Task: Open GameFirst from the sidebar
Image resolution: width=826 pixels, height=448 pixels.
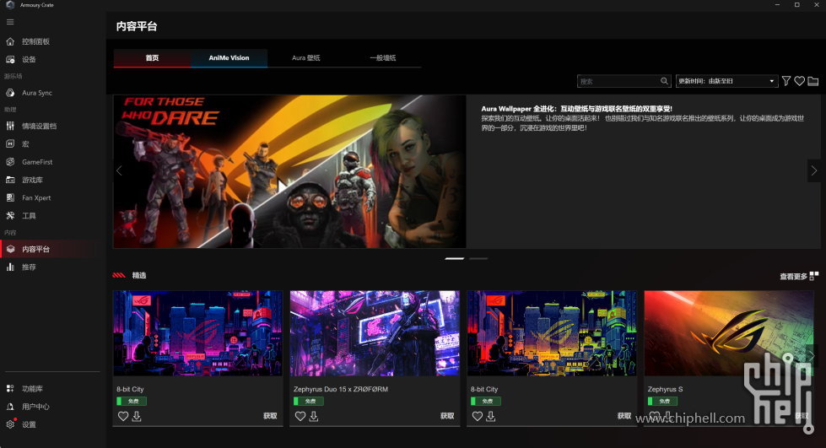Action: tap(37, 162)
